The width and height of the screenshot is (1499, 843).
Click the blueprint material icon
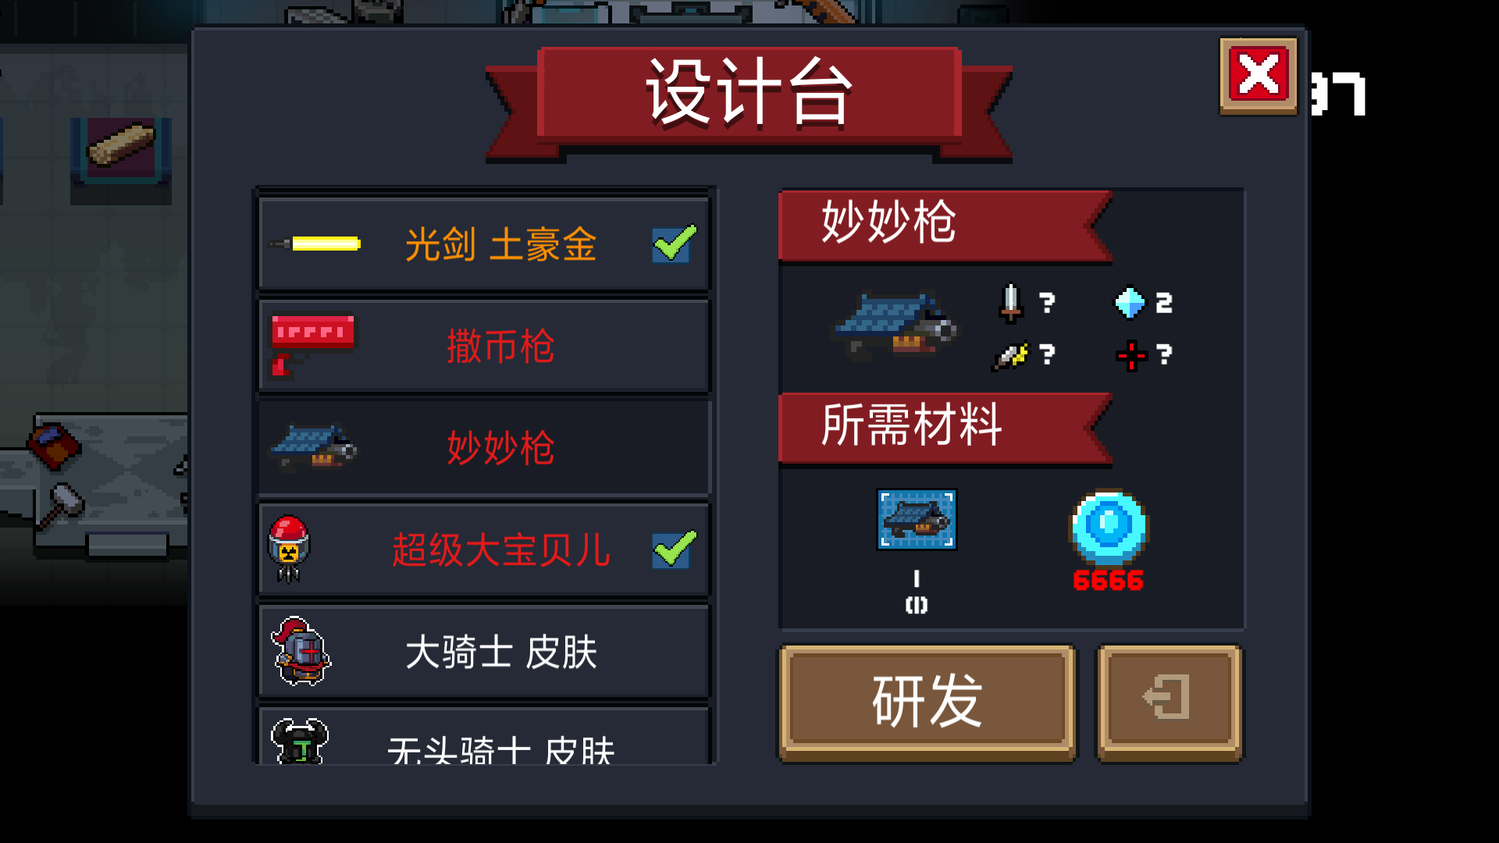(917, 520)
